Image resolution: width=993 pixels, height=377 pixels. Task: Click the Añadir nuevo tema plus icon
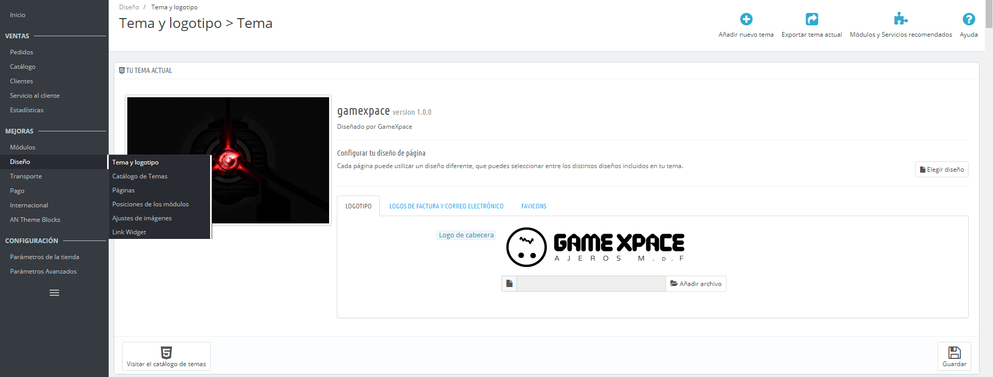tap(746, 19)
